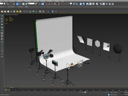Click the Set Key large key button
This screenshot has width=128, height=96.
click(x=122, y=93)
